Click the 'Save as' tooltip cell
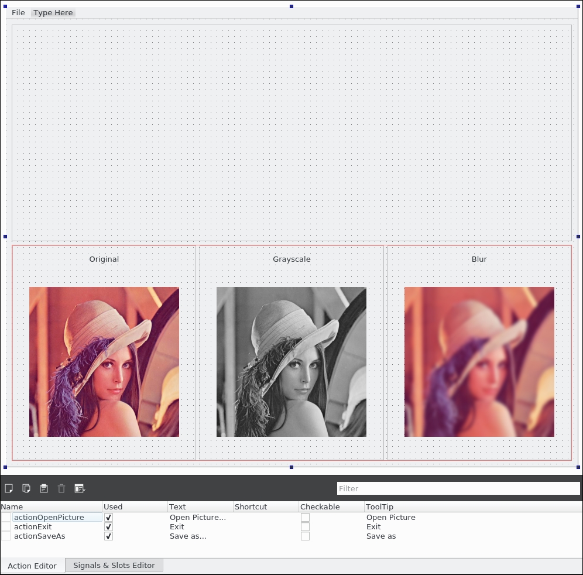Image resolution: width=583 pixels, height=575 pixels. coord(381,536)
